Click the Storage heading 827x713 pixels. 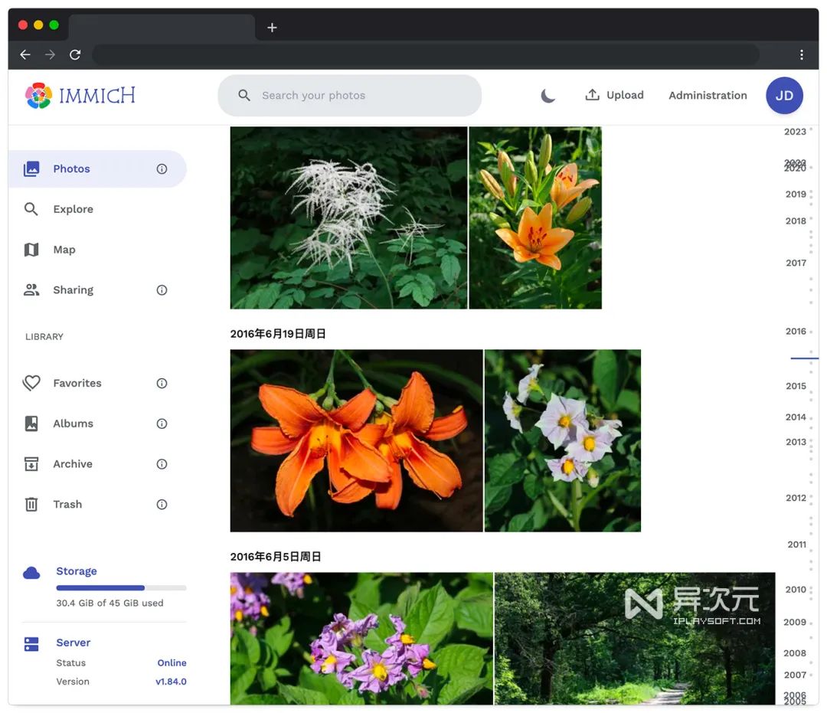click(77, 571)
